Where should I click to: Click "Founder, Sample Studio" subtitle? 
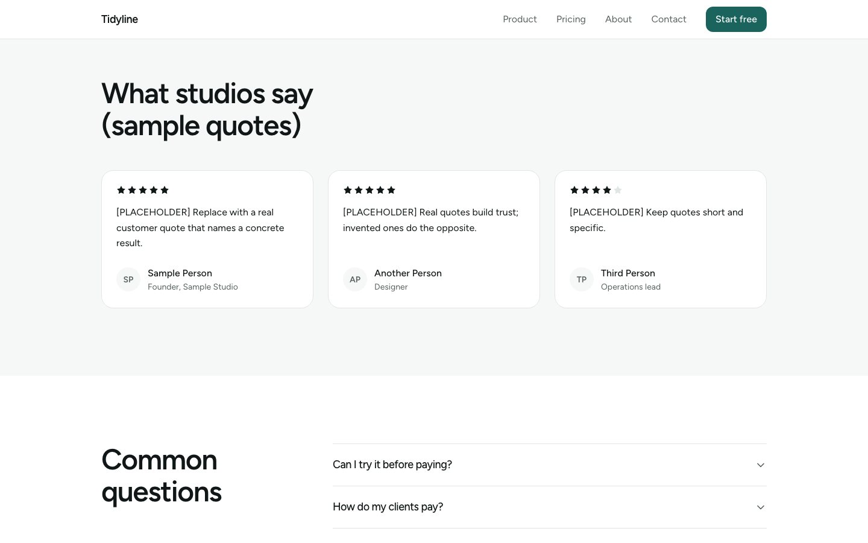pos(193,287)
